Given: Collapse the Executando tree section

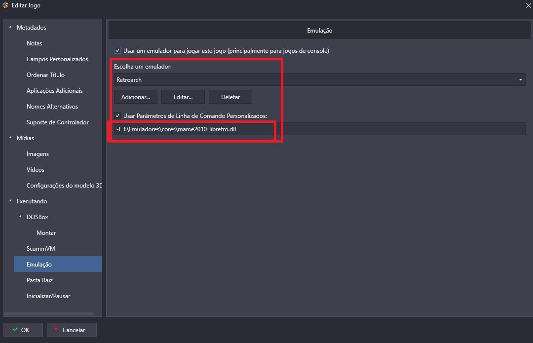Looking at the screenshot, I should [x=10, y=200].
